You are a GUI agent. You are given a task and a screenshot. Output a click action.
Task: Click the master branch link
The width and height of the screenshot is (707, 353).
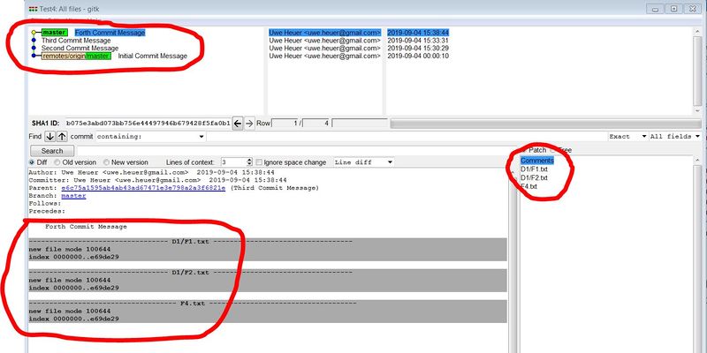[x=73, y=196]
